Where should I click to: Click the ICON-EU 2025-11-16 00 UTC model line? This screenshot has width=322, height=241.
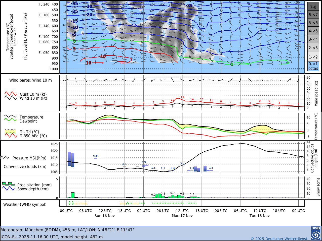click(x=52, y=237)
